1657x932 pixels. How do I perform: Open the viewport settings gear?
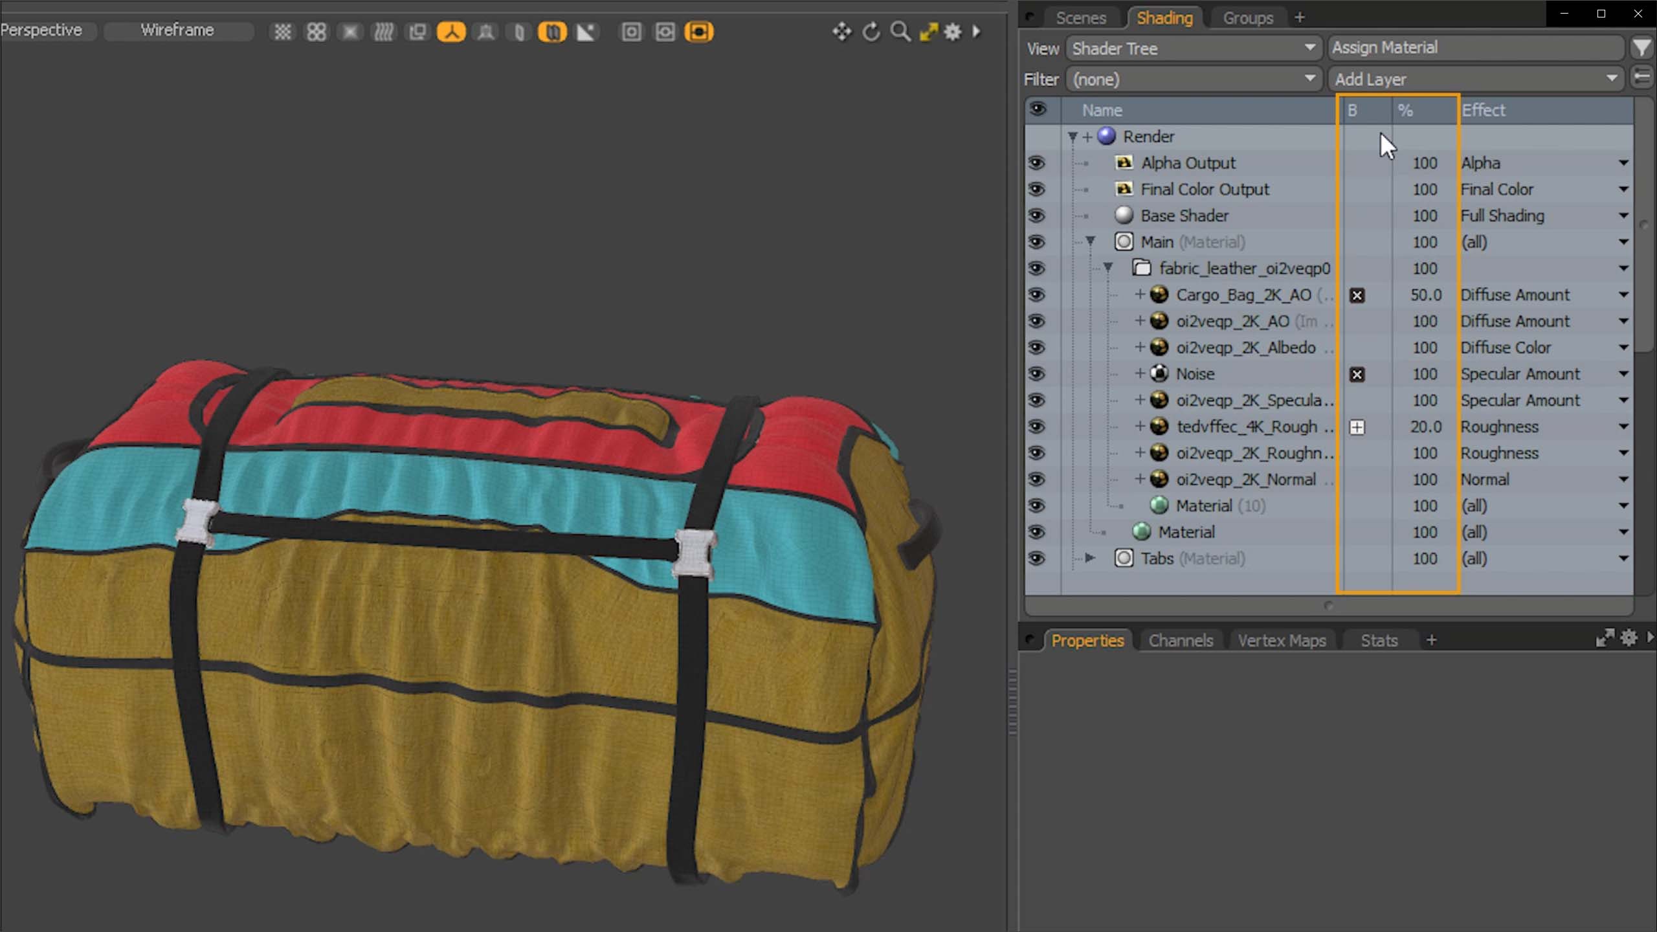953,31
